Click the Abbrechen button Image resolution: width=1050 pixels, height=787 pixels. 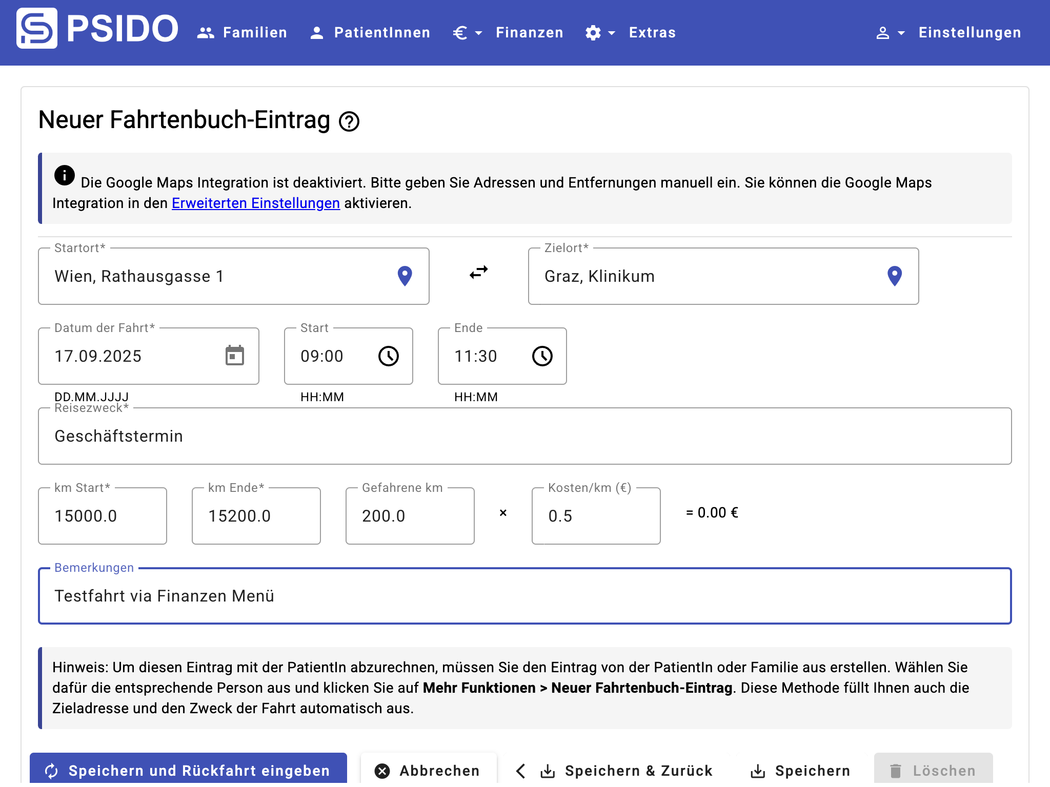click(x=428, y=770)
